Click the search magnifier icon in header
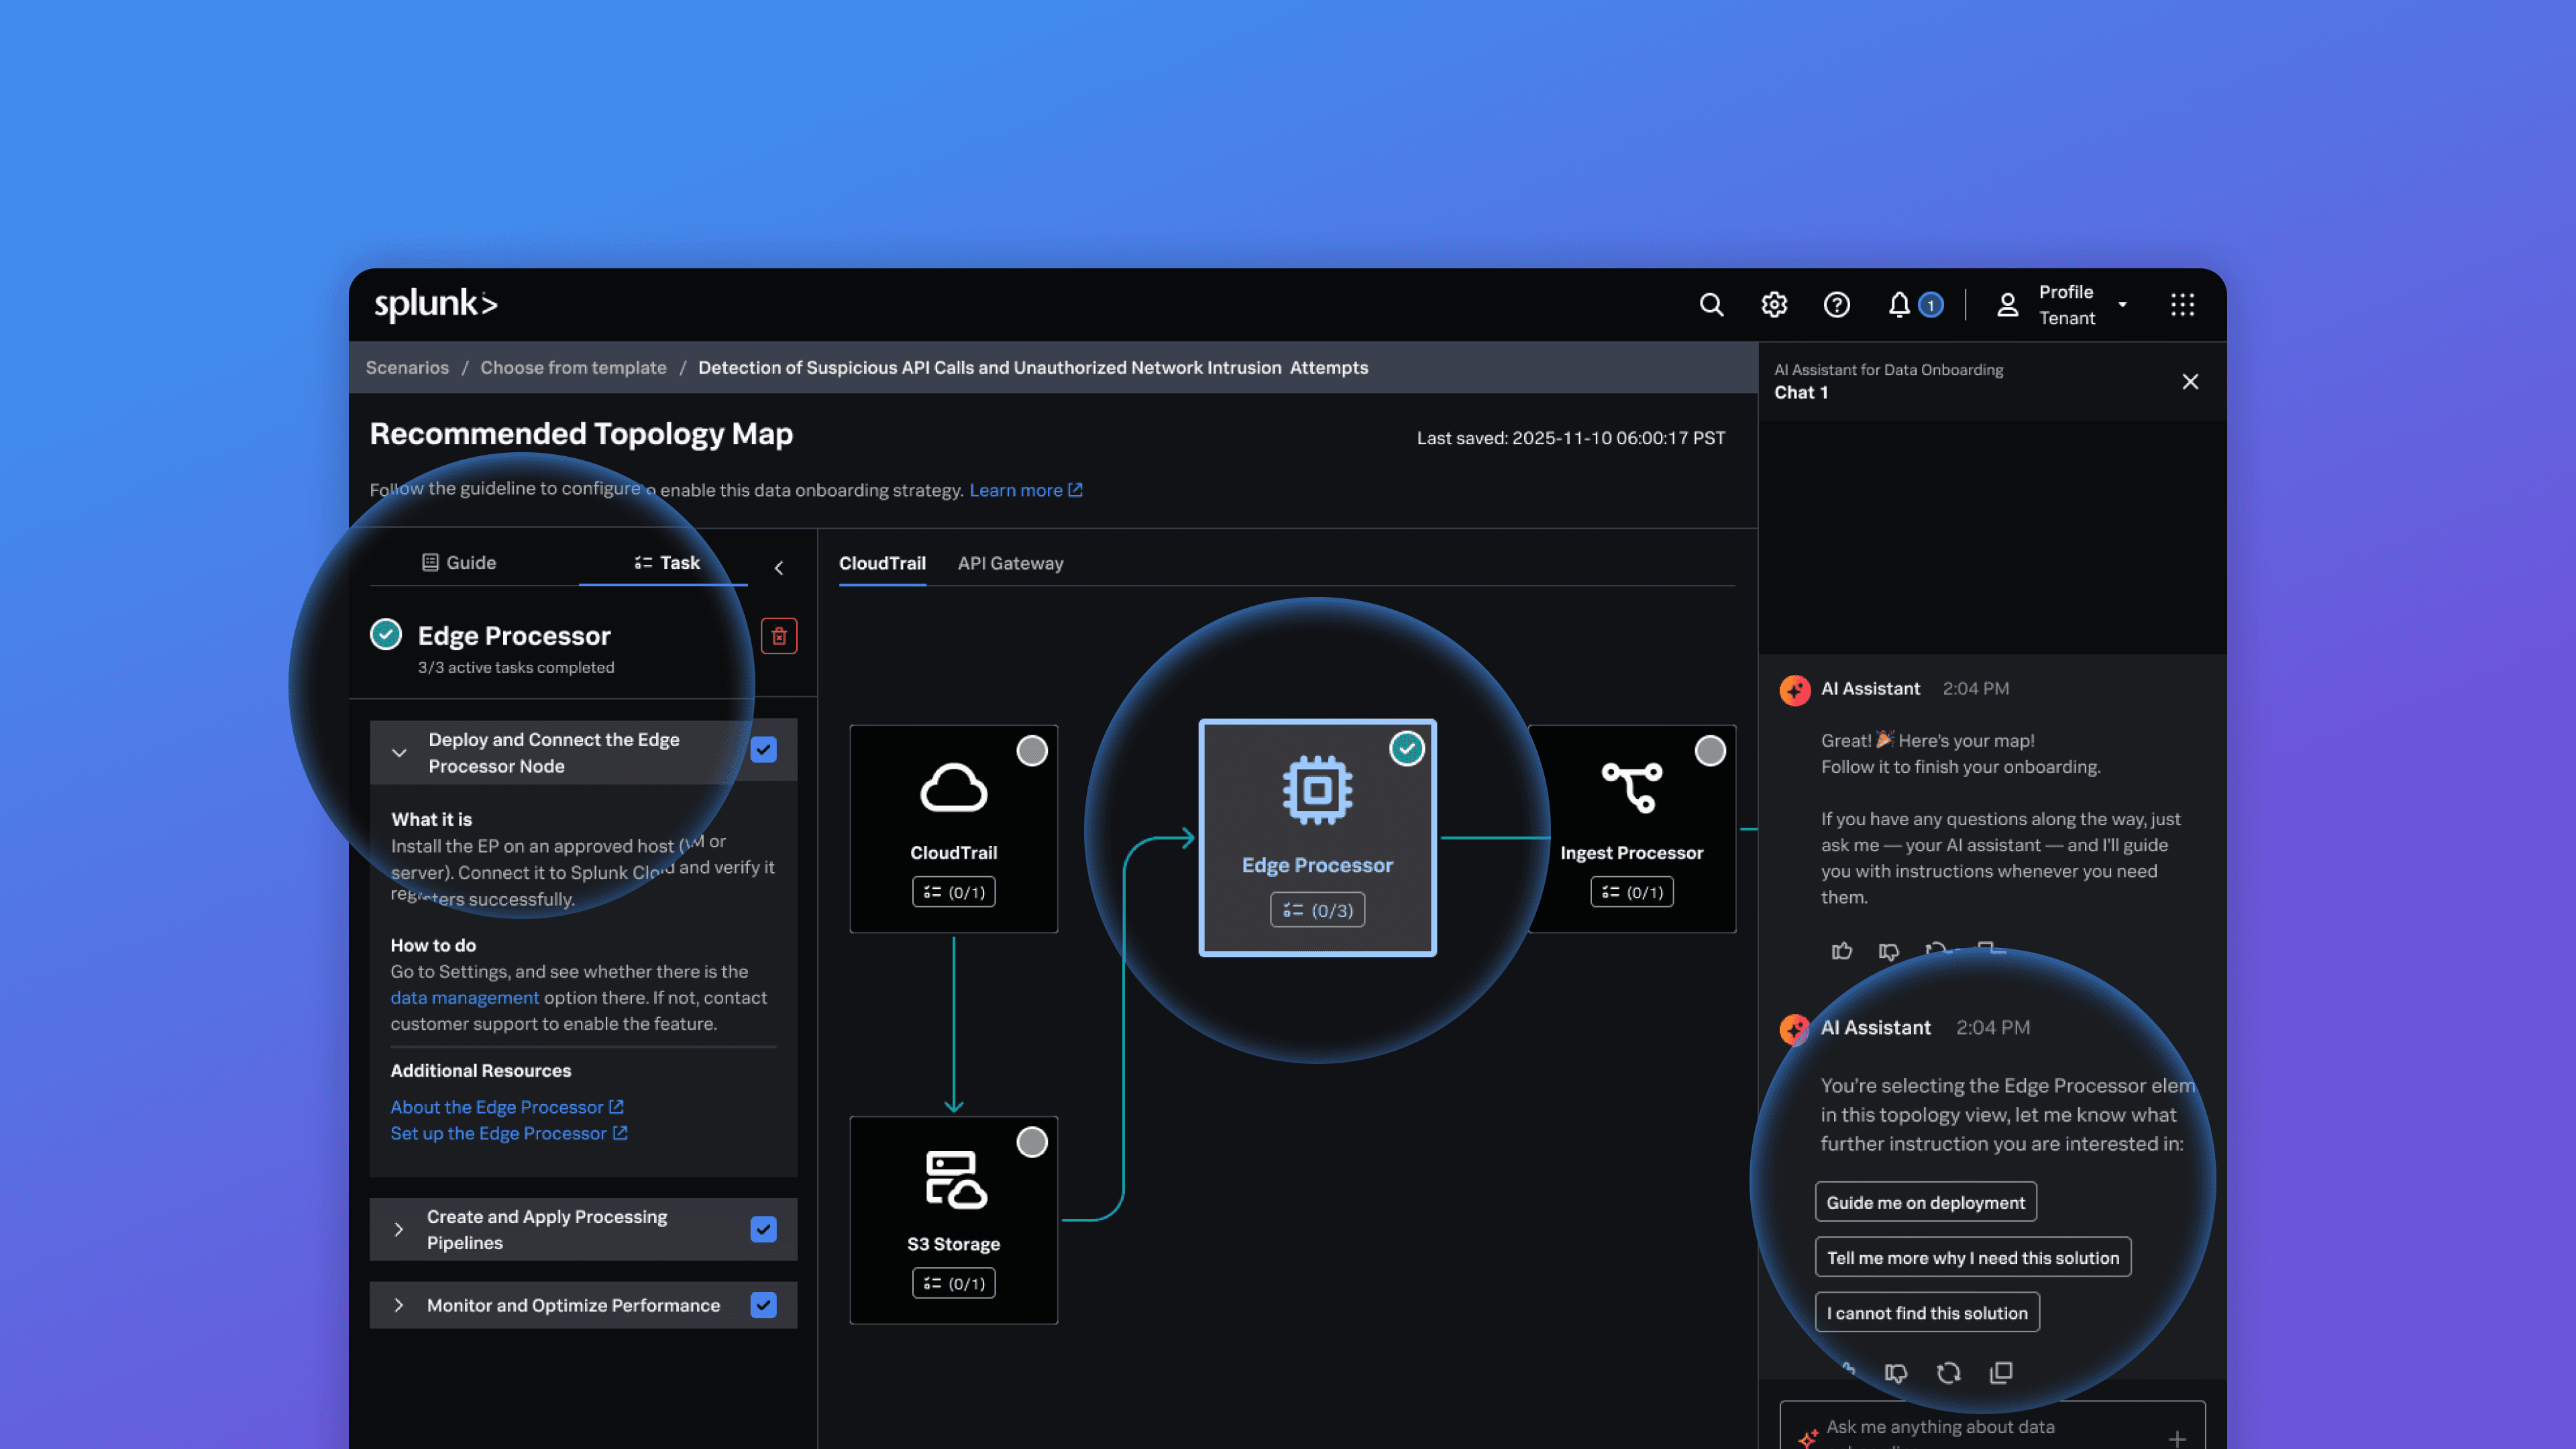 click(x=1711, y=304)
